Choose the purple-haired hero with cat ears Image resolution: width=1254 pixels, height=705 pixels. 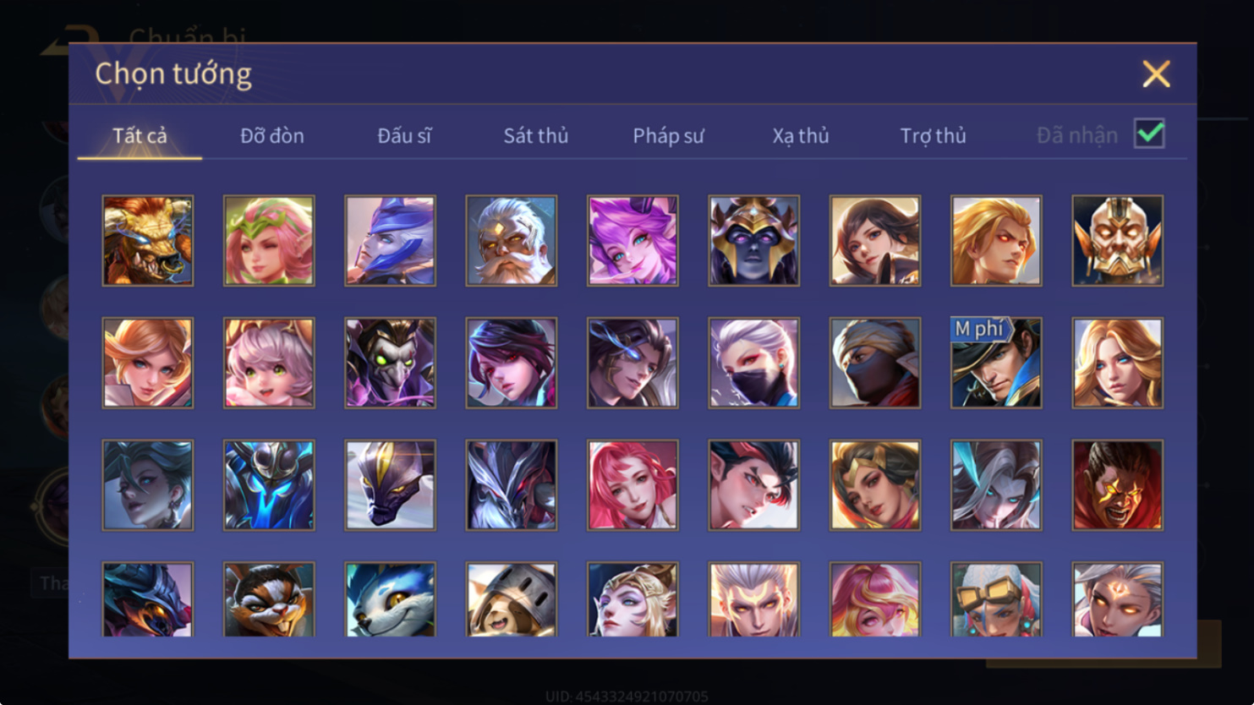(632, 241)
